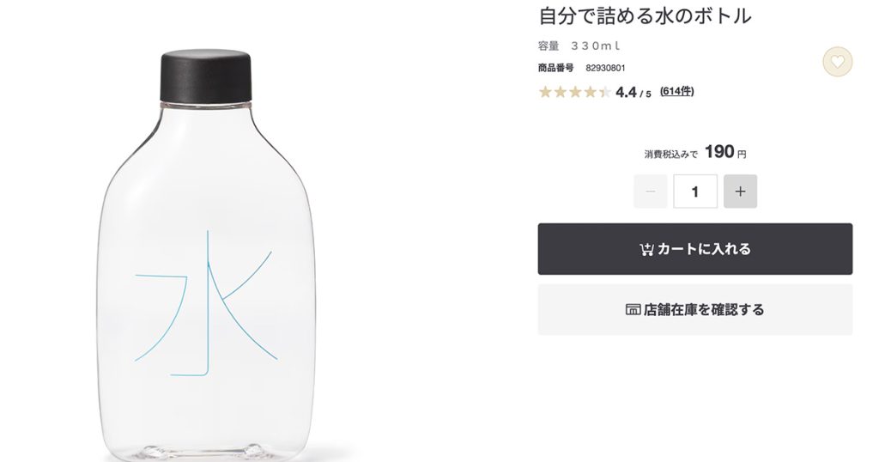Image resolution: width=879 pixels, height=462 pixels.
Task: Click the 4.4 rating score
Action: click(626, 93)
